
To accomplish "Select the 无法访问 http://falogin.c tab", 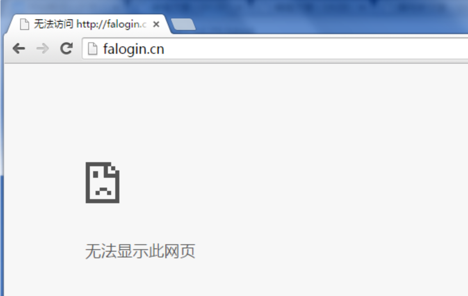I will point(89,24).
